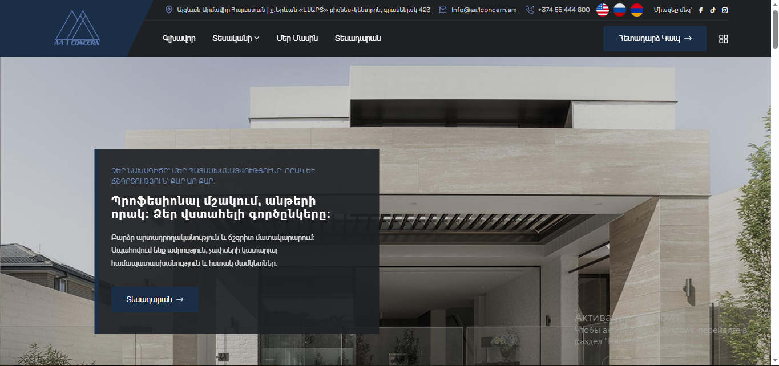Switch language using the Russian flag
The image size is (779, 366).
pos(620,10)
